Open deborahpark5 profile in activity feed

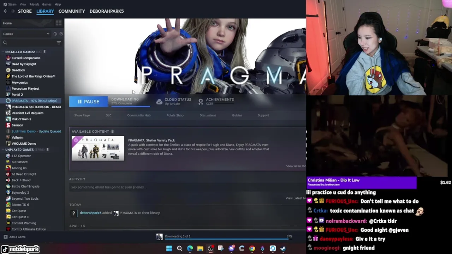click(90, 213)
